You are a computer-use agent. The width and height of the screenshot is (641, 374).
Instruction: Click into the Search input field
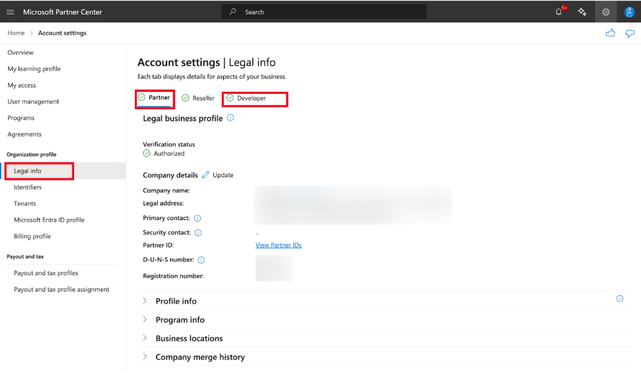point(324,12)
